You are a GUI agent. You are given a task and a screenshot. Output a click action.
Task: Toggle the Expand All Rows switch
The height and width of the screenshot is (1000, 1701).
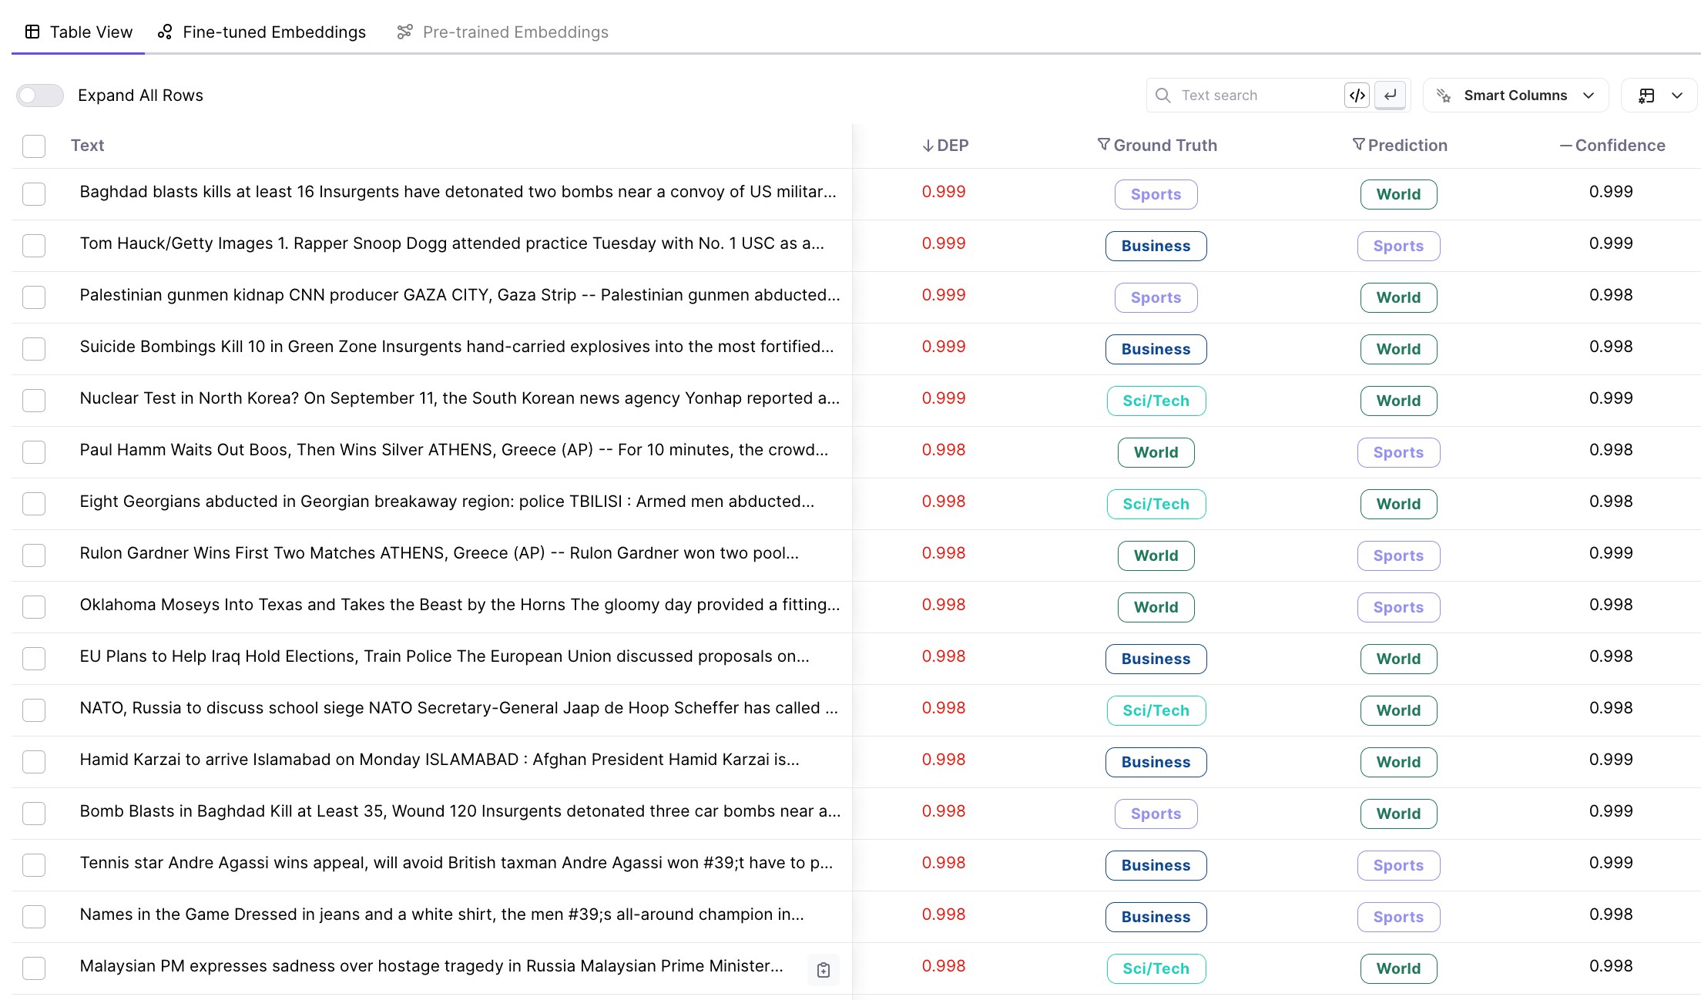point(40,96)
